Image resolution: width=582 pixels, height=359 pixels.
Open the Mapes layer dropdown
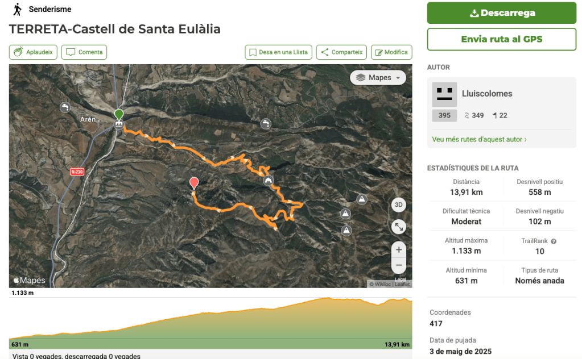pyautogui.click(x=378, y=77)
